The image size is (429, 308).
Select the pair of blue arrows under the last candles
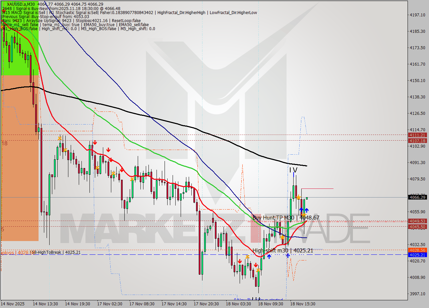tap(304, 210)
